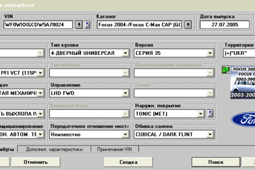Open the Обивка салона dropdown
This screenshot has height=170, width=255.
tap(210, 134)
